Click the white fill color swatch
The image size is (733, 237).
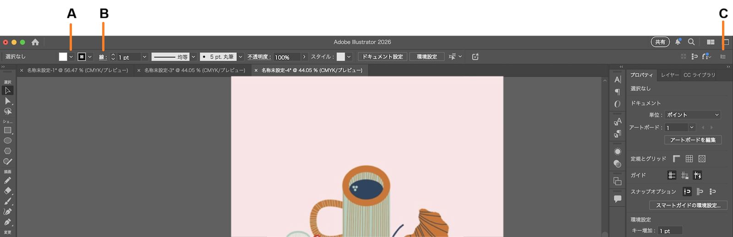point(63,57)
